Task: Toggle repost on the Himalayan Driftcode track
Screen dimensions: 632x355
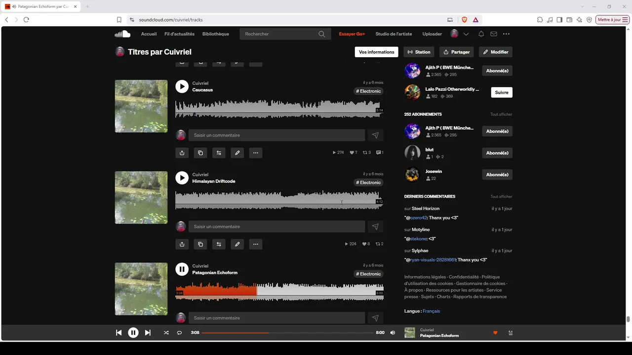Action: (219, 244)
